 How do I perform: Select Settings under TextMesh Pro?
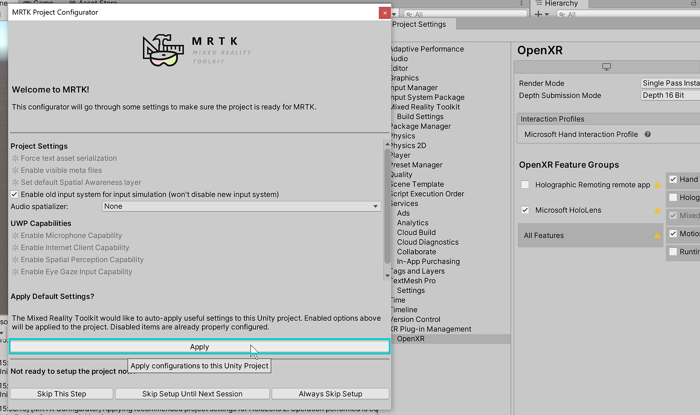click(411, 290)
